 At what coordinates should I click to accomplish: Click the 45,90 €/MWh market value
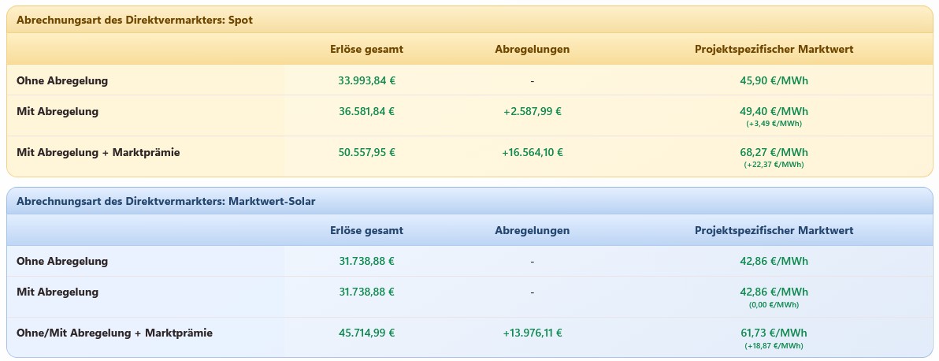tap(774, 80)
